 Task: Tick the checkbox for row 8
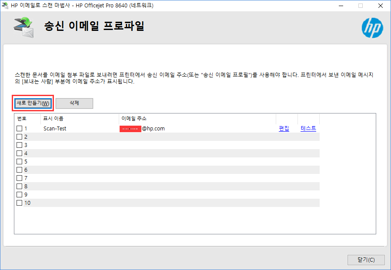point(19,186)
